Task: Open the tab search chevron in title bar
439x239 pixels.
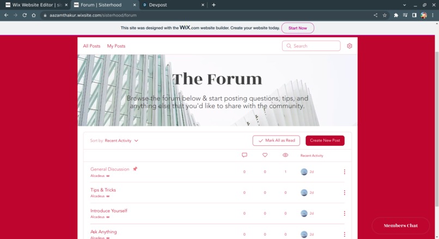Action: click(404, 5)
